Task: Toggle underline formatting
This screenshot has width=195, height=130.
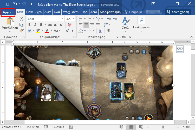Action: [41, 25]
